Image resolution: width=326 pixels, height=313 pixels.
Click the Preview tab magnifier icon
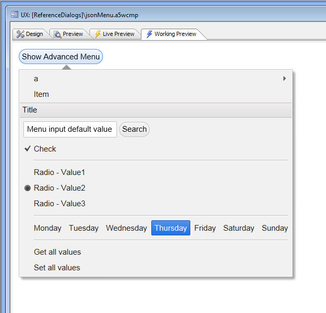click(57, 34)
